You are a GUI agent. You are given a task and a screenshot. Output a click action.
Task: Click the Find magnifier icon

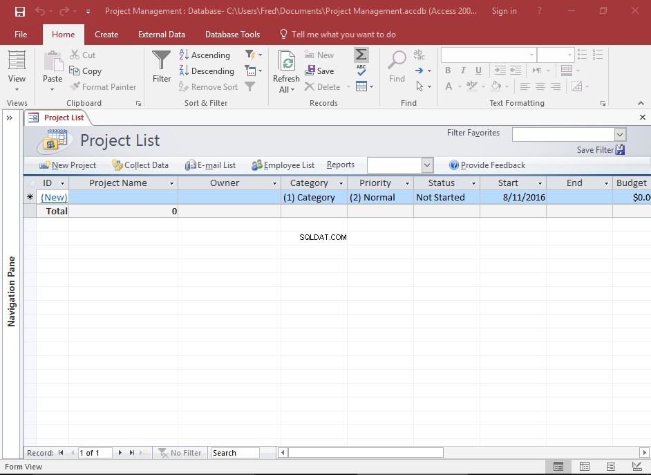click(x=397, y=61)
